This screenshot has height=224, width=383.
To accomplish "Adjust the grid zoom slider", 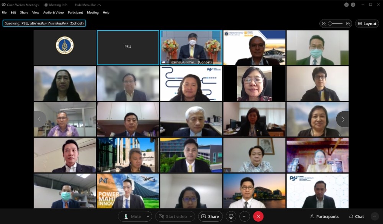I will (x=335, y=24).
